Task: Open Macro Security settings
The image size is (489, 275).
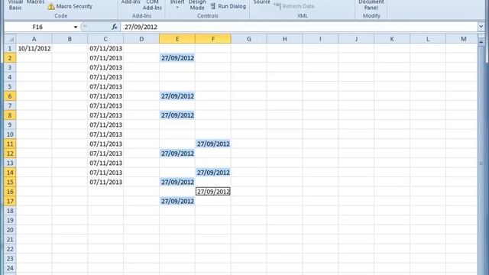Action: [70, 6]
